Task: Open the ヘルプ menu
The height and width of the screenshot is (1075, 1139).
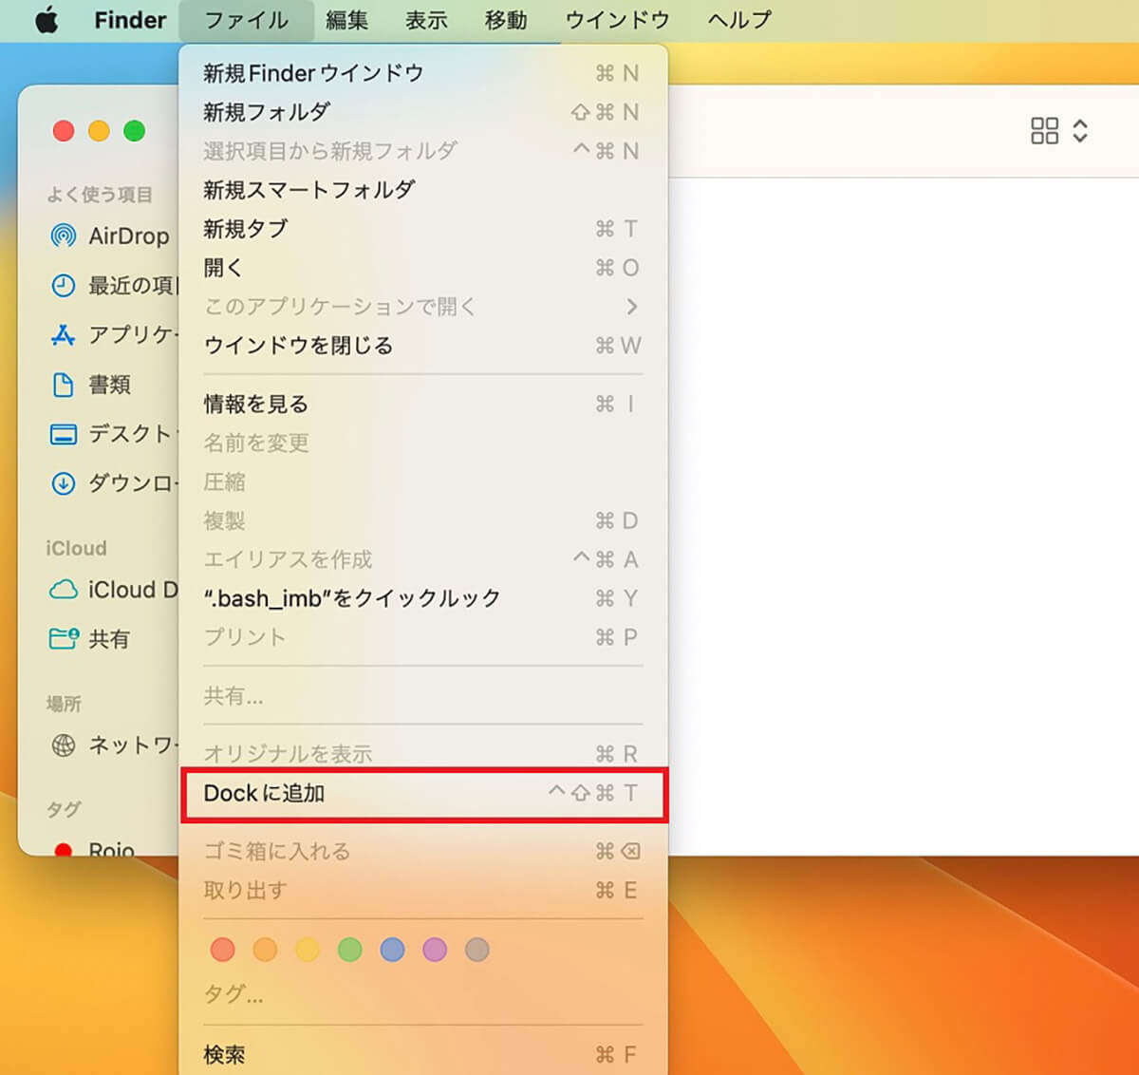Action: click(739, 20)
